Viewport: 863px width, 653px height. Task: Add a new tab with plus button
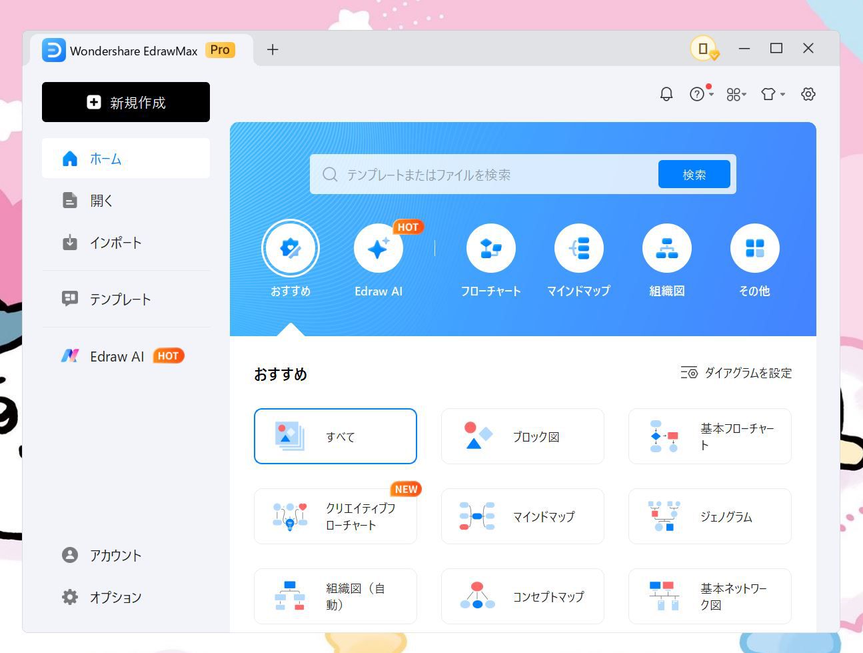click(x=273, y=49)
